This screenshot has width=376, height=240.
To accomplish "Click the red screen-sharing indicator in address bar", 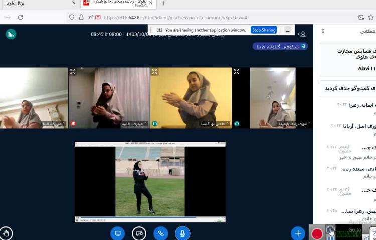I will pyautogui.click(x=98, y=17).
